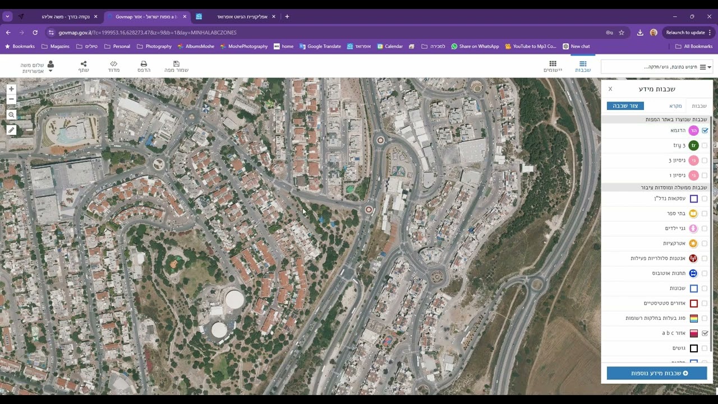
Task: Click the אנטנות סלולריות antenna icon
Action: coord(693,258)
